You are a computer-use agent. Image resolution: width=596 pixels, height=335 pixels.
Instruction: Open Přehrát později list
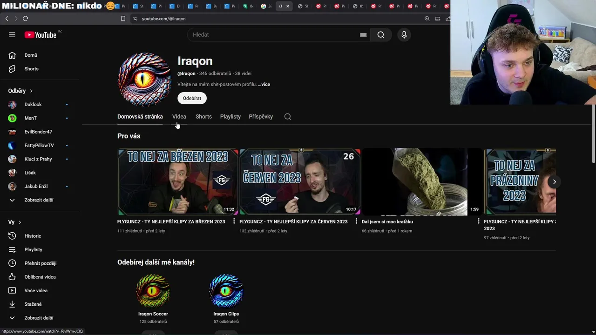point(39,263)
